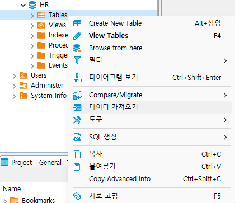Click the Project - General panel icon
Screen dimensions: 235x203
pos(4,162)
